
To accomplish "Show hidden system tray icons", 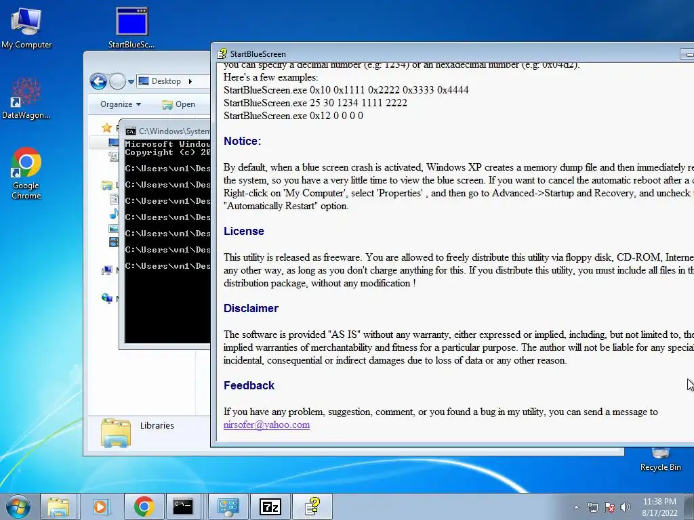I will click(576, 507).
